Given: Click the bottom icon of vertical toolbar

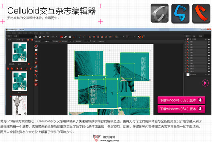Looking at the screenshot, I should point(36,85).
